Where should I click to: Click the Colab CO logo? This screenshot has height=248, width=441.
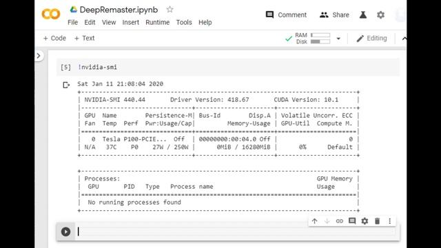coord(51,14)
